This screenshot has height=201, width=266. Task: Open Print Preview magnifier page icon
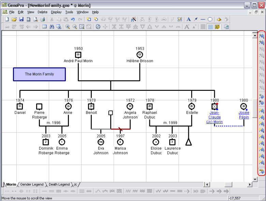click(35, 19)
